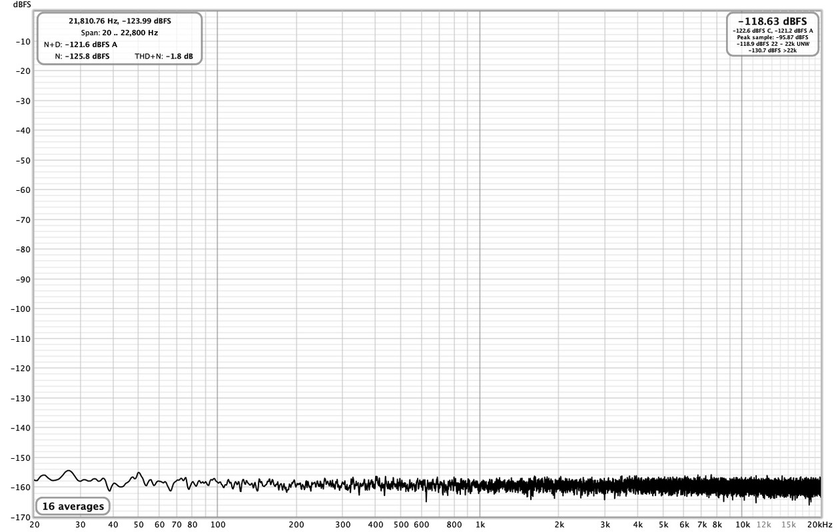Click the "-10" label on the level axis
Image resolution: width=838 pixels, height=532 pixels.
(x=23, y=41)
